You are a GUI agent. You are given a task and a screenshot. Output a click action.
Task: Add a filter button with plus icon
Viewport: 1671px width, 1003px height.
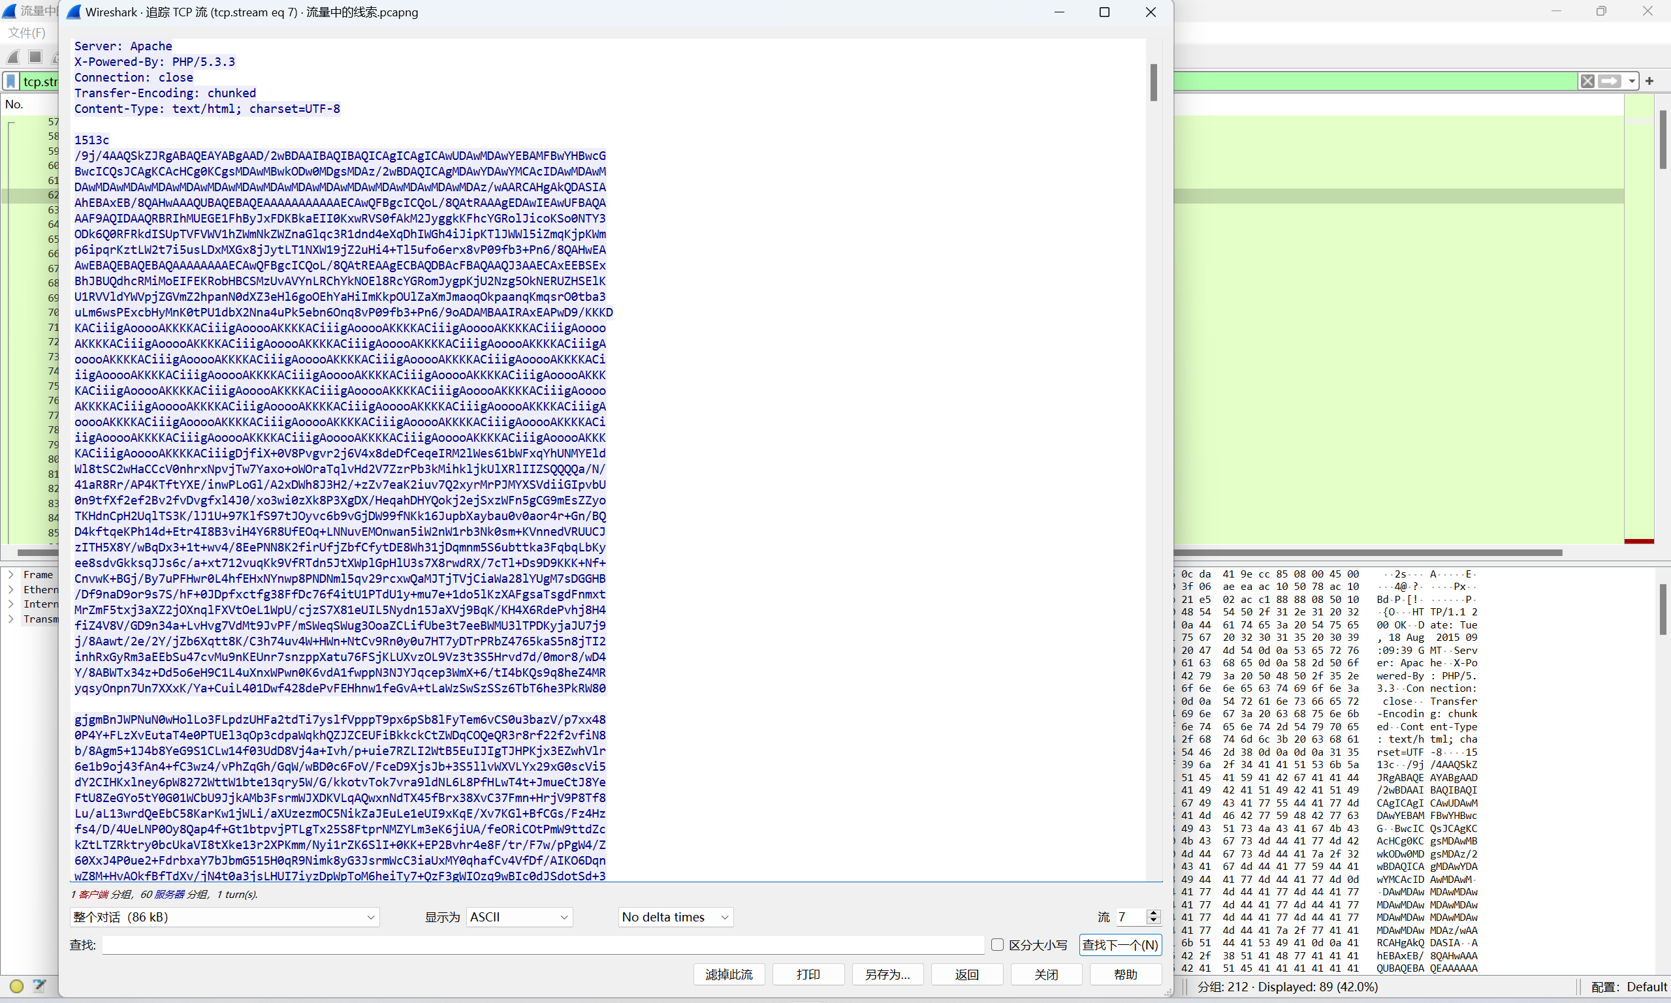coord(1649,81)
